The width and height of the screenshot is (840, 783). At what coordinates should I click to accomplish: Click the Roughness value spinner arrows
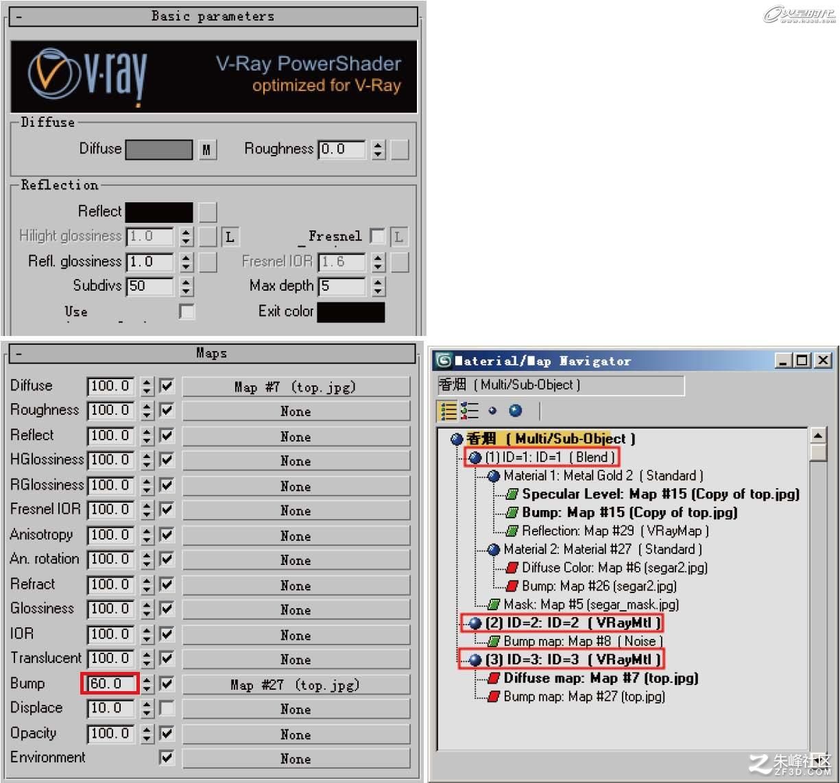[379, 149]
